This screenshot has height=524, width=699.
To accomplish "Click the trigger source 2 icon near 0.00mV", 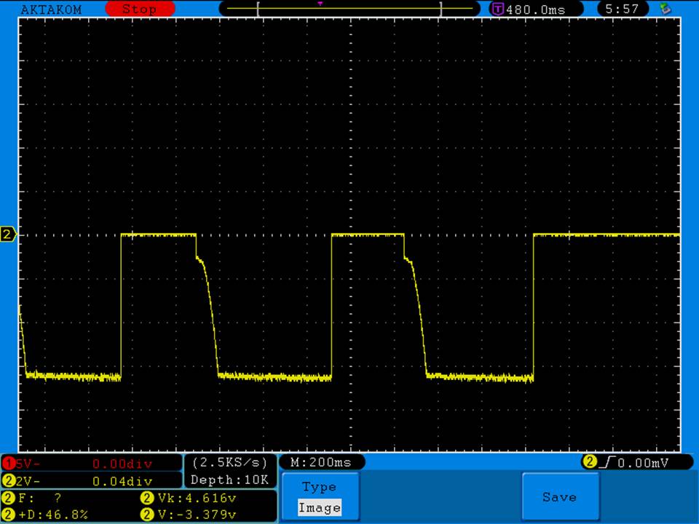I will click(589, 462).
